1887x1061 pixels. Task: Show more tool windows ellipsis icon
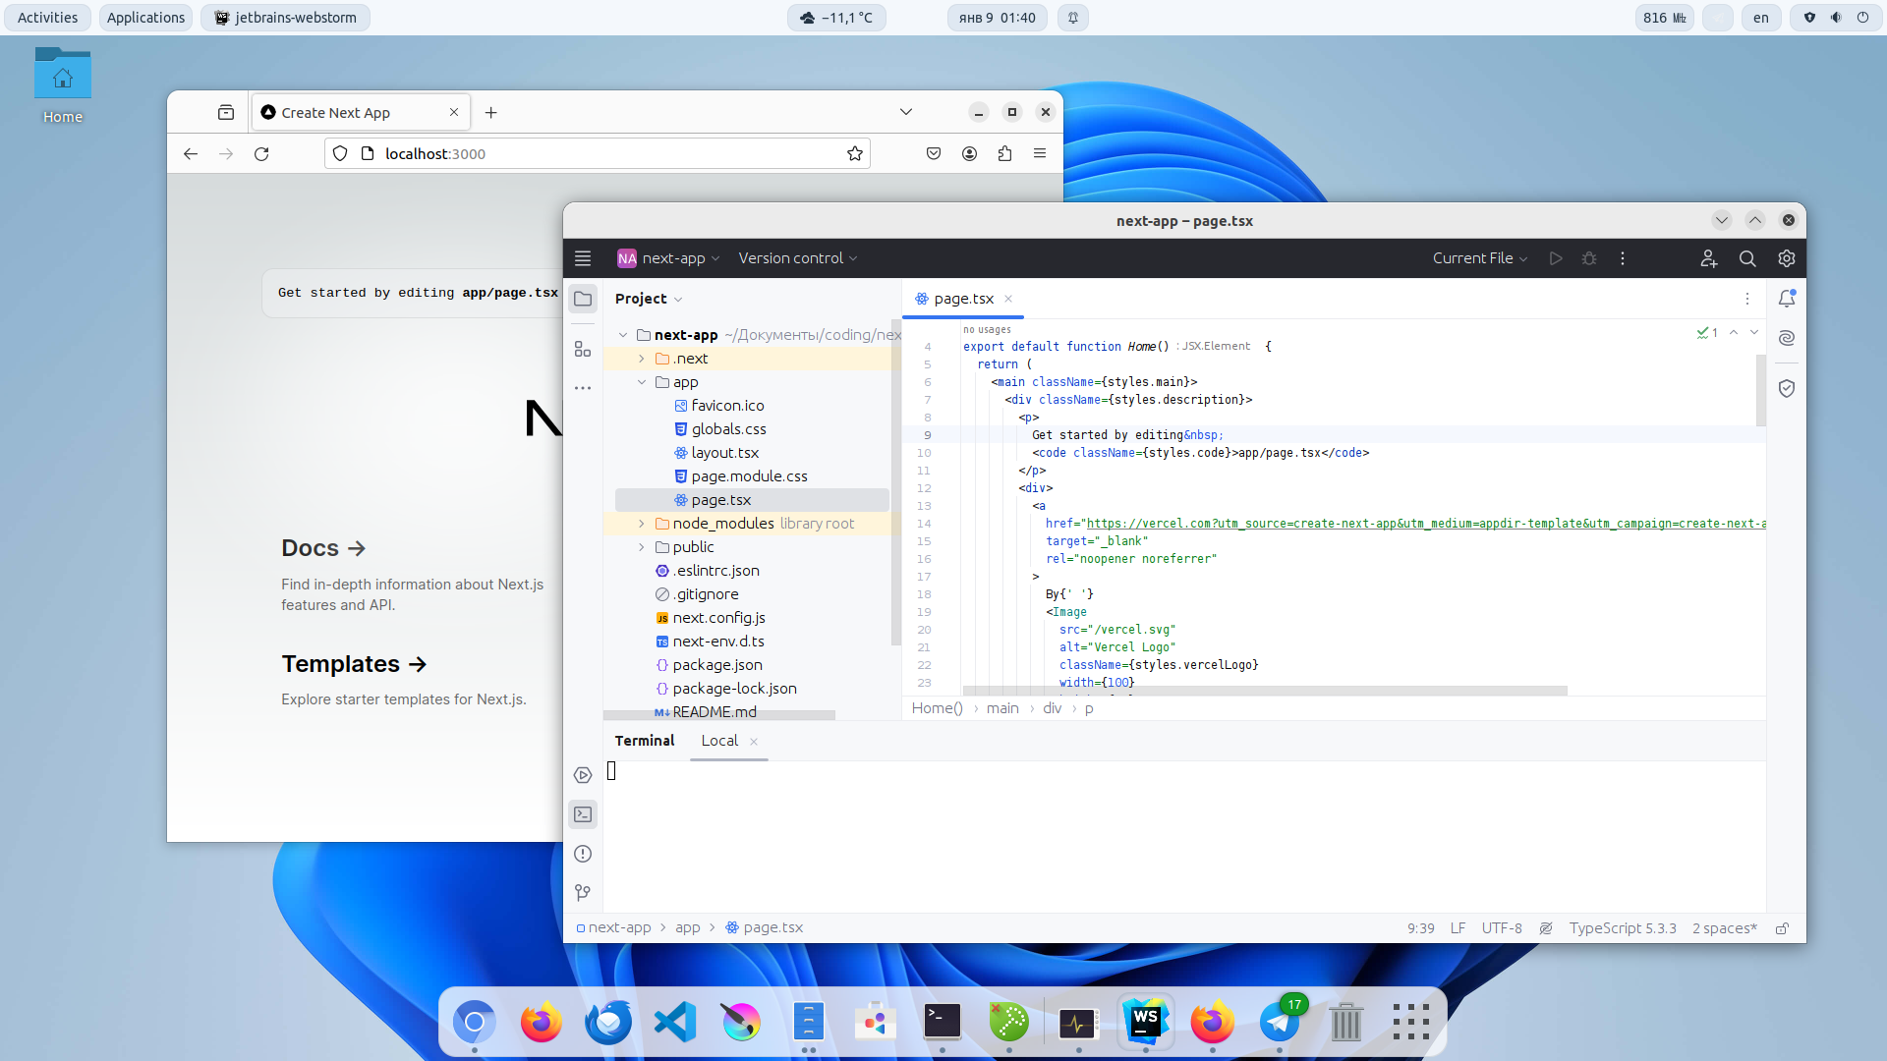point(583,388)
